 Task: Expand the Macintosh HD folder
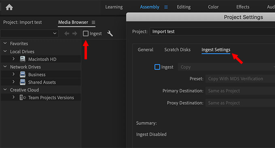(13, 59)
